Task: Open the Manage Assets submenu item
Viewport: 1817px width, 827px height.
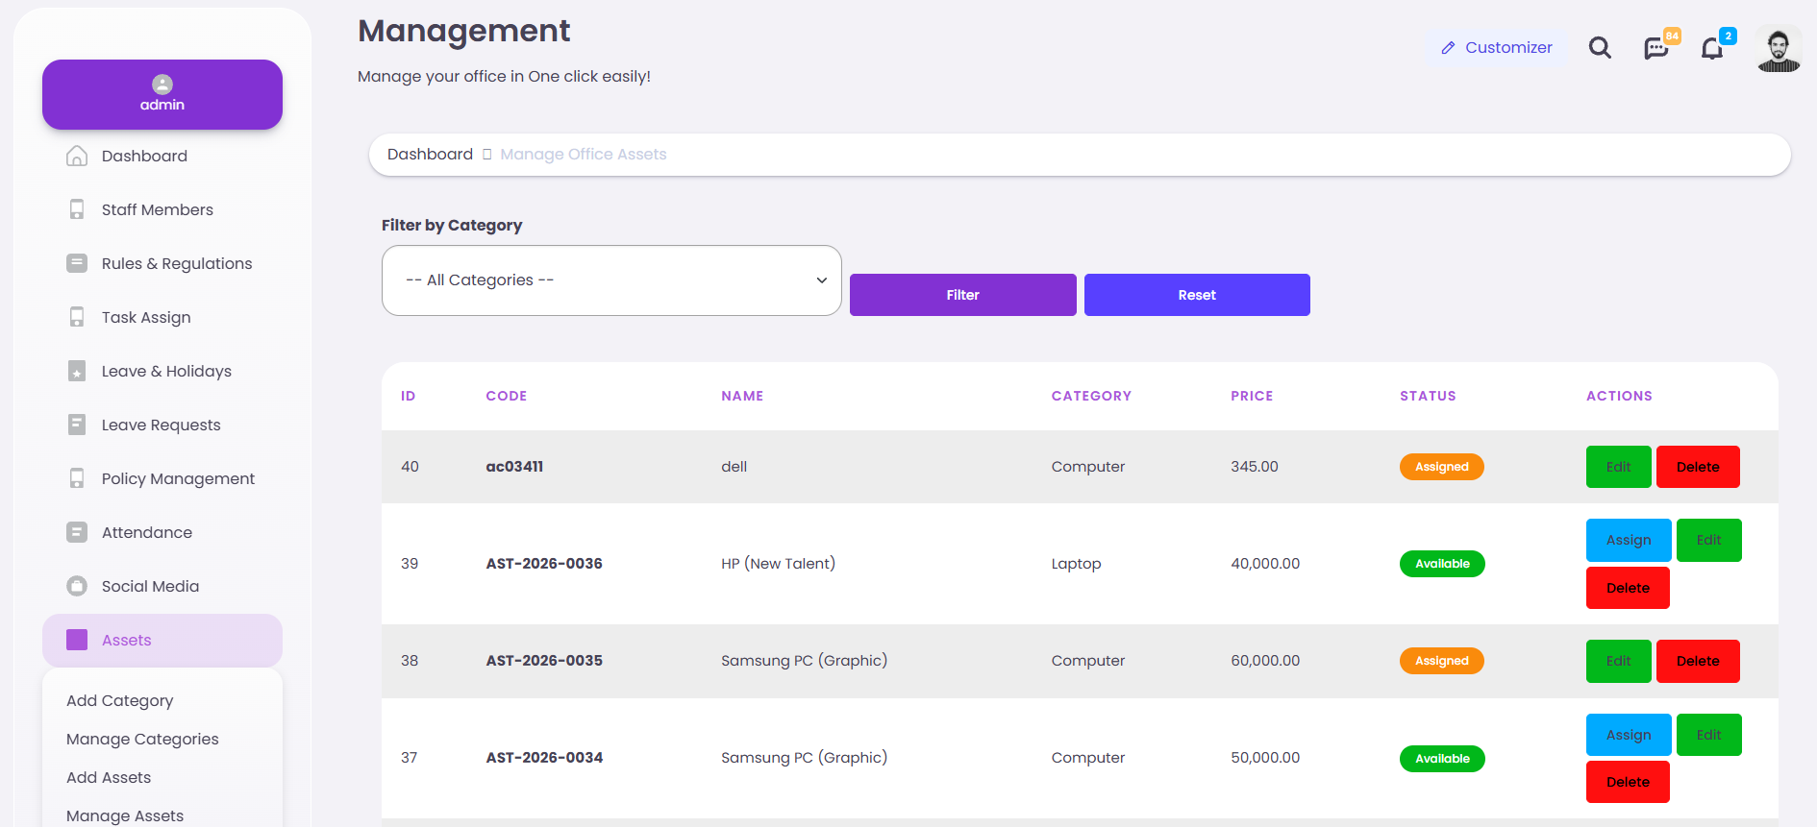Action: 125,815
